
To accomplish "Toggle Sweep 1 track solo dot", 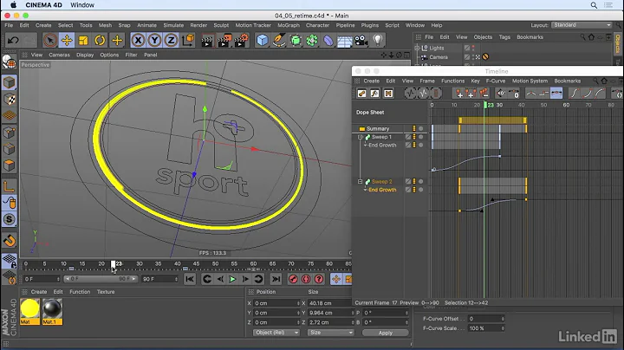I will (420, 137).
